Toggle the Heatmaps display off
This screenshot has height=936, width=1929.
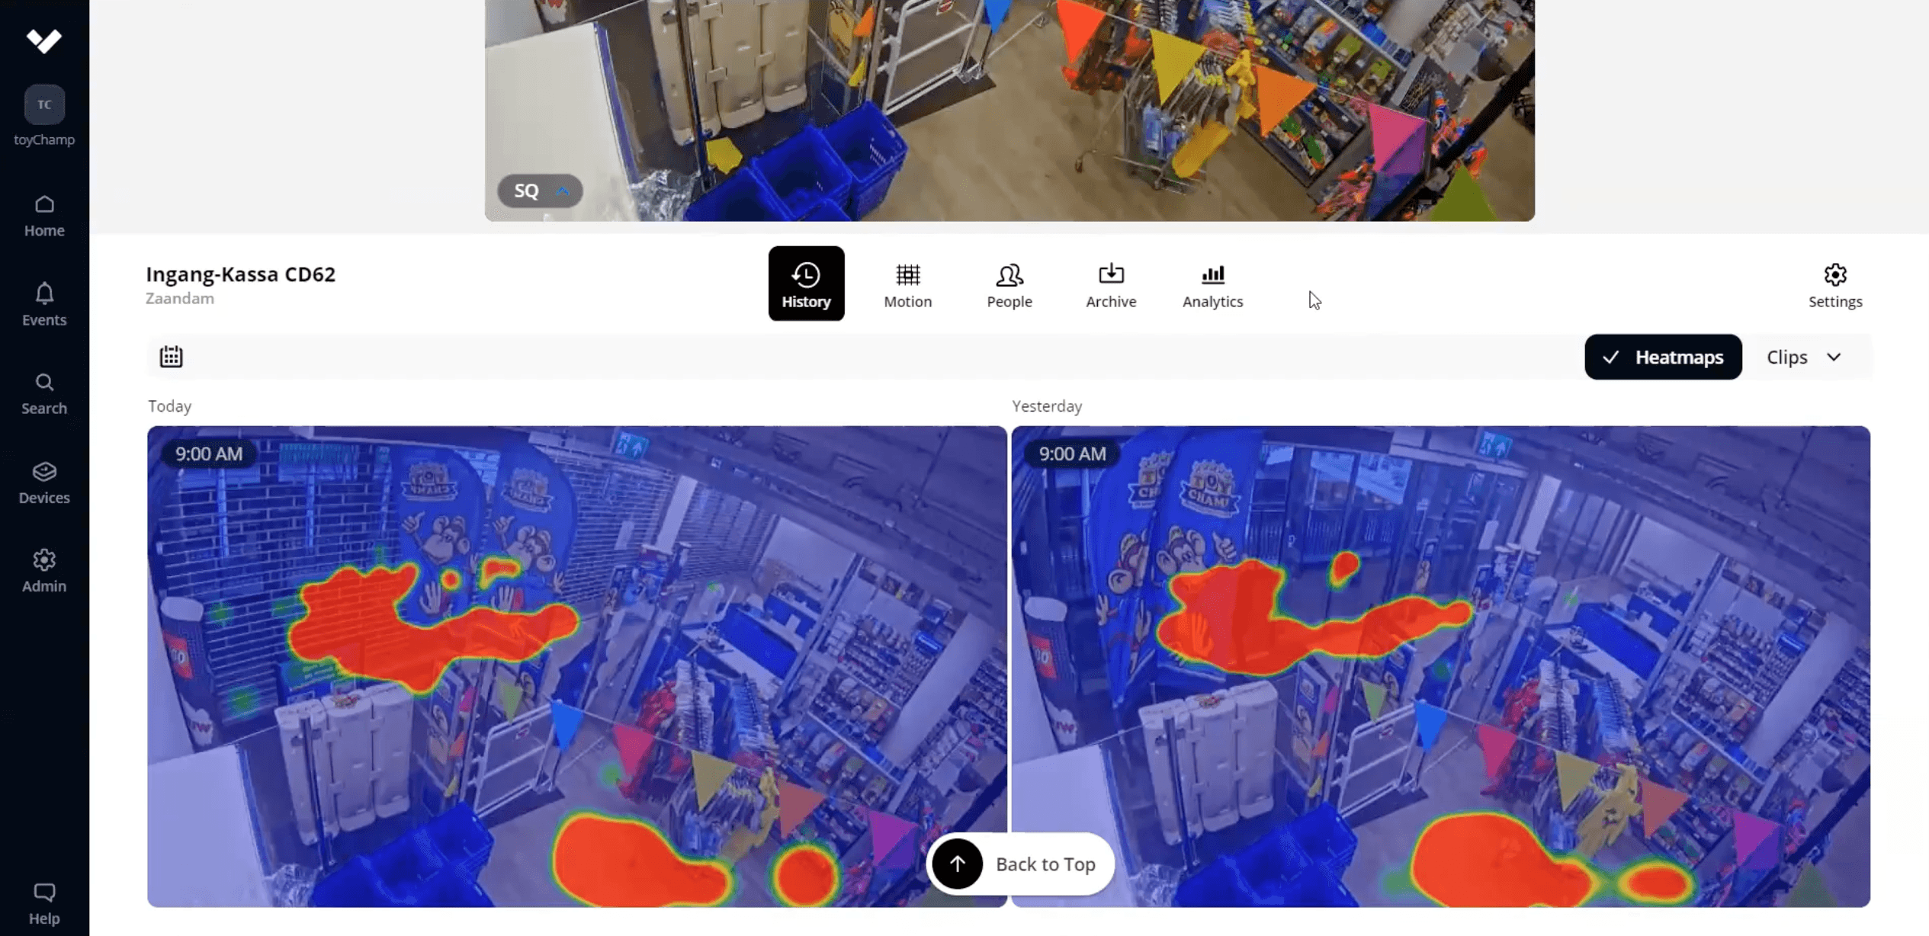point(1663,356)
